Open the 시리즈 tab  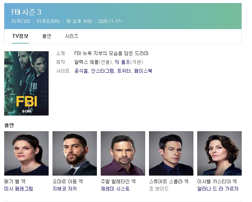[72, 36]
